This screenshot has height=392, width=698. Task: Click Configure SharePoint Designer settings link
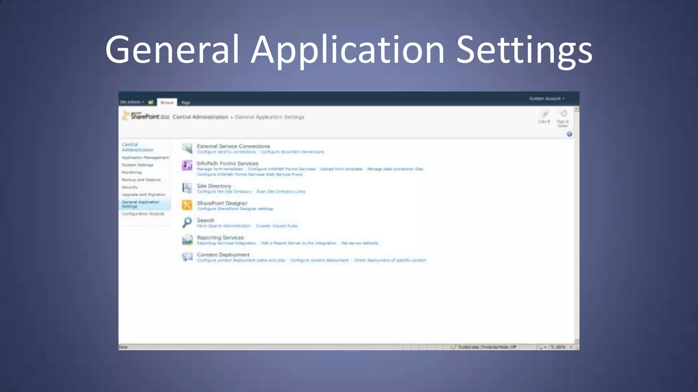[235, 209]
